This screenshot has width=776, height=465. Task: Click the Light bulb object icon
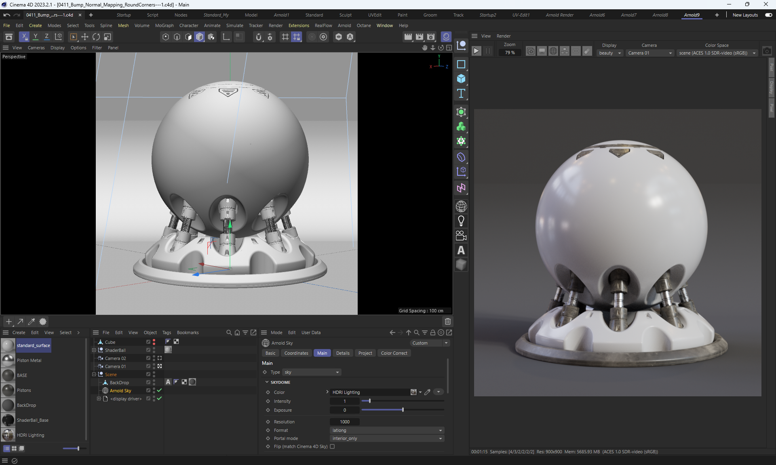[x=461, y=221]
